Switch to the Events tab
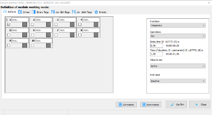 [100, 12]
